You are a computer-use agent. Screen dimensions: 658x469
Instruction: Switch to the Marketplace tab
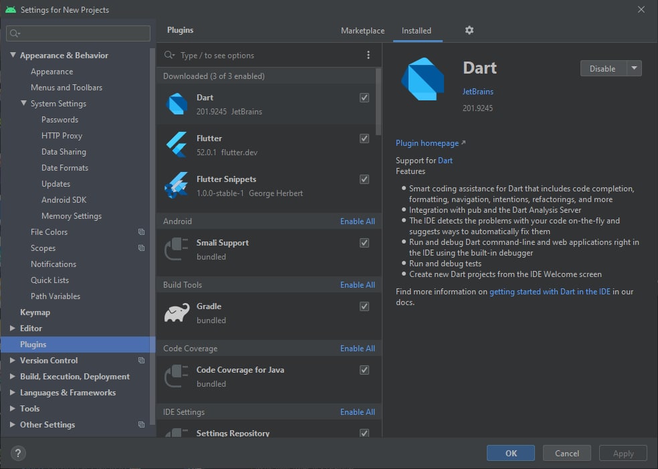pos(362,31)
